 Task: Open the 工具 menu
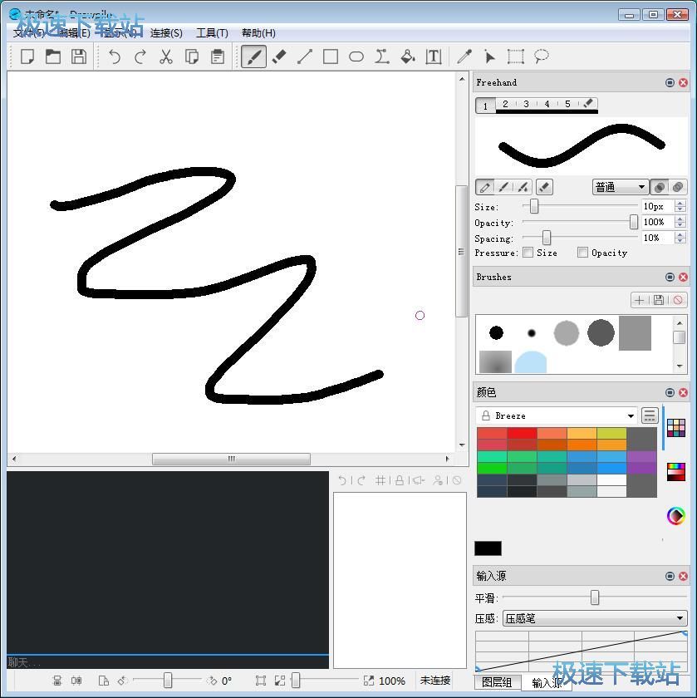(x=212, y=33)
